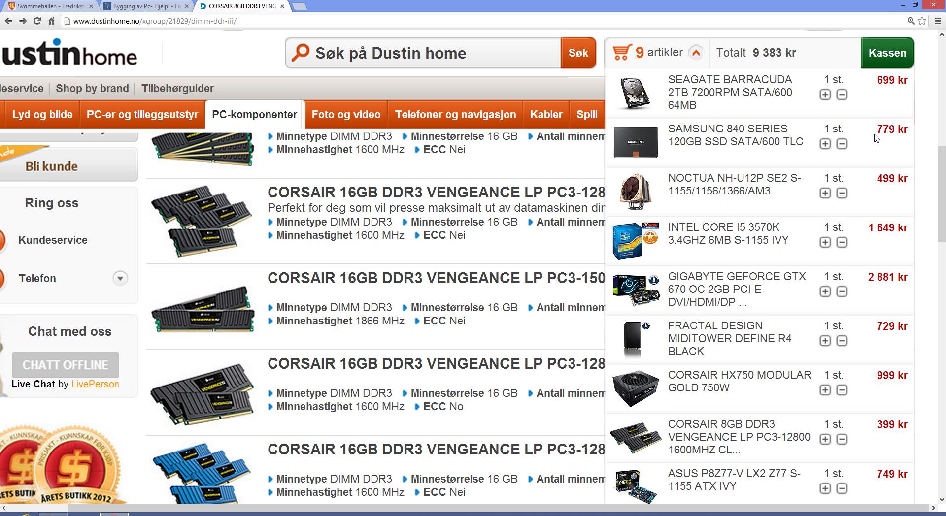Open Telefoner og navigasjon tab
Image resolution: width=946 pixels, height=516 pixels.
[x=455, y=115]
